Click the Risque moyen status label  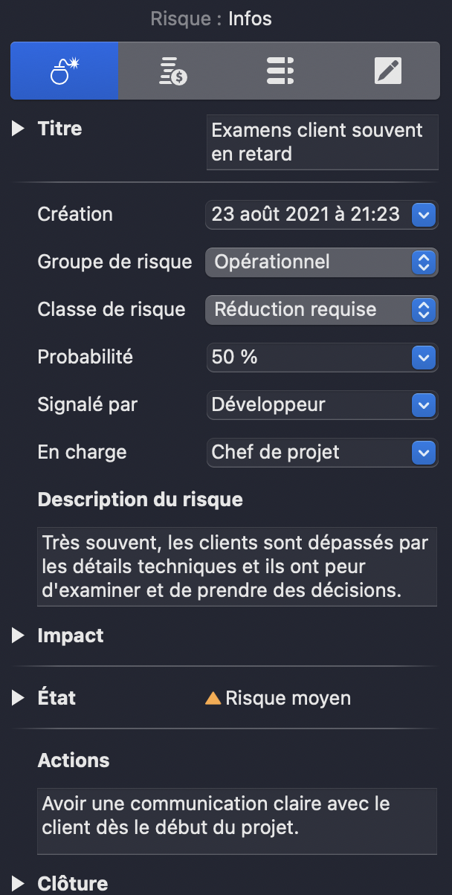279,697
